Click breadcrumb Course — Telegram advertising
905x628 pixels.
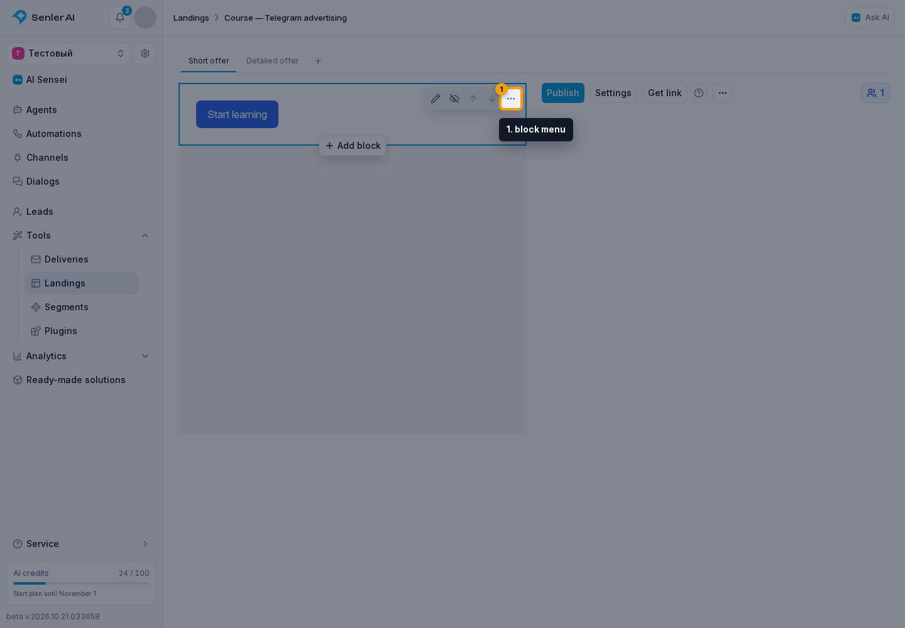pyautogui.click(x=285, y=18)
